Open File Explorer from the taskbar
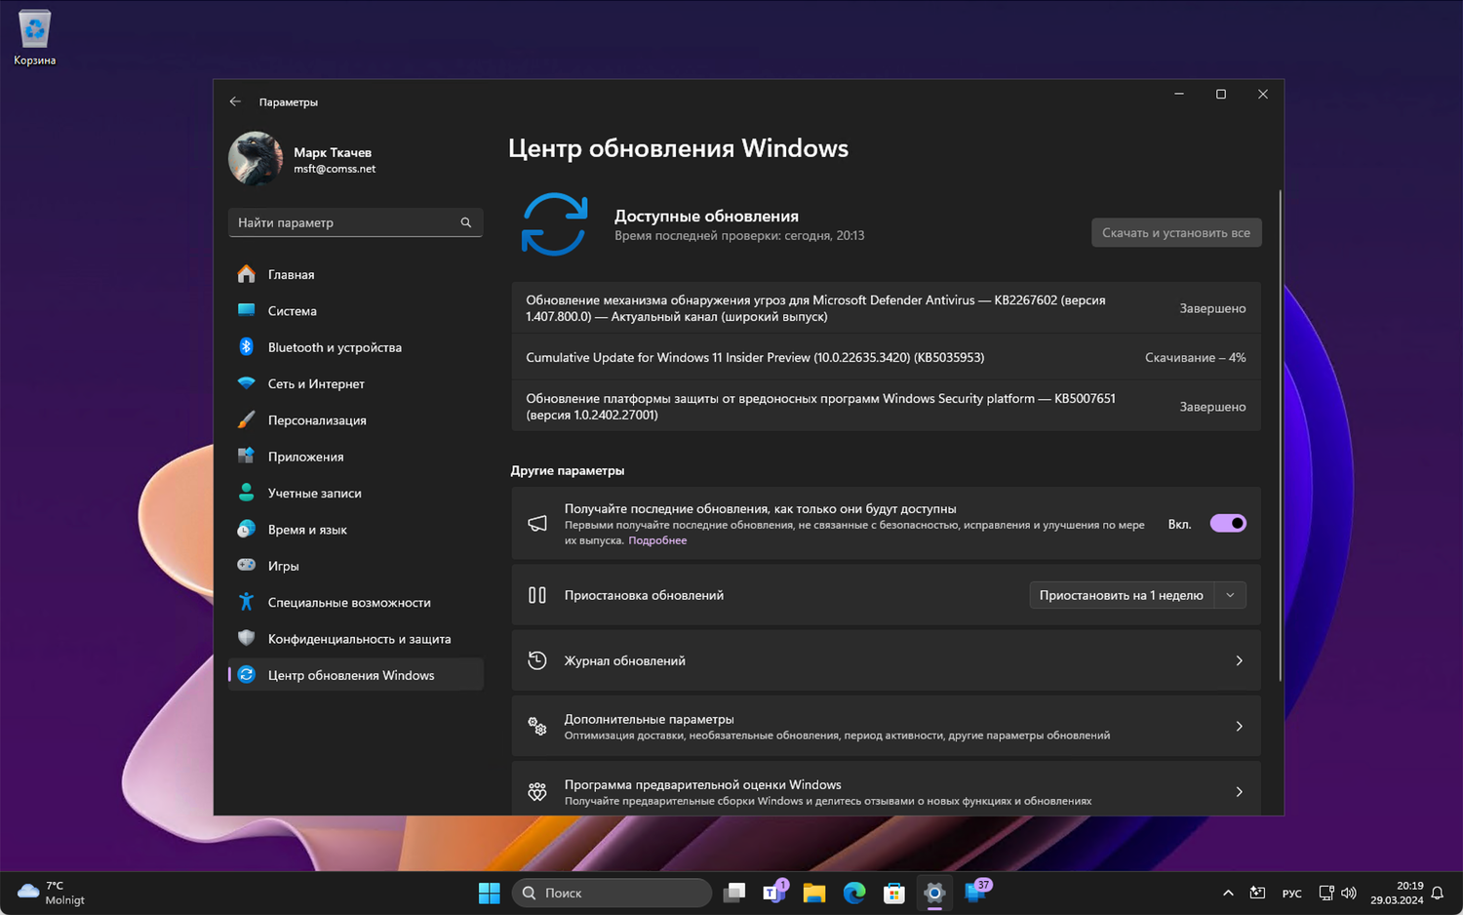Image resolution: width=1463 pixels, height=915 pixels. 814,893
